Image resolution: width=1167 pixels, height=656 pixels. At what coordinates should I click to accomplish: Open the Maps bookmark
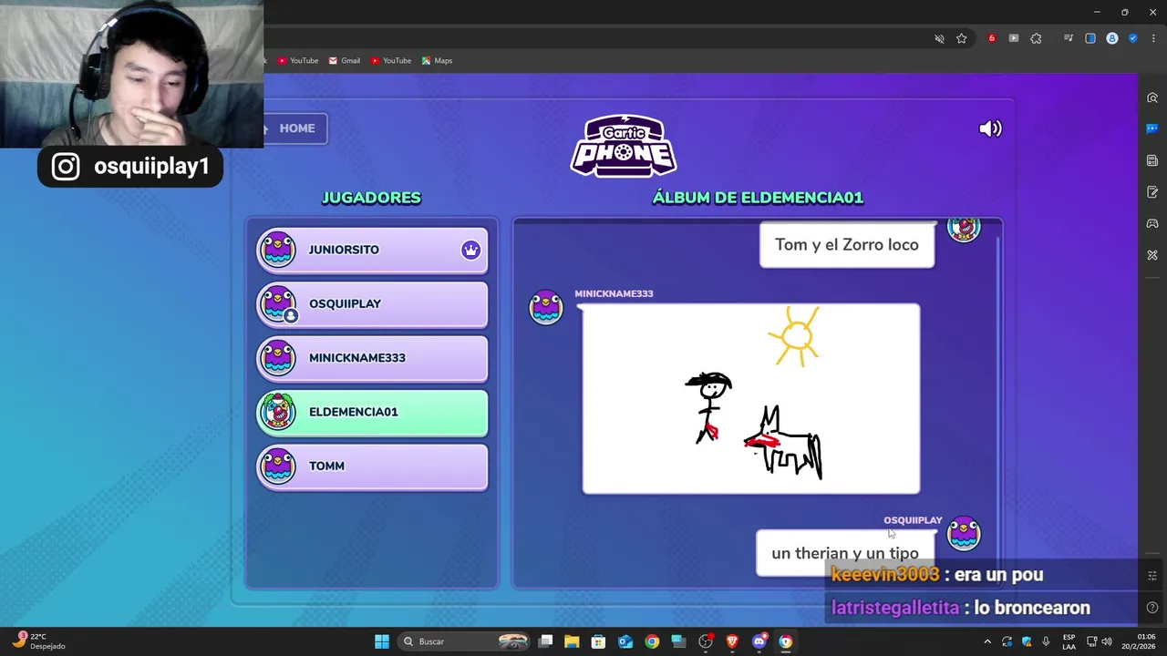(438, 61)
